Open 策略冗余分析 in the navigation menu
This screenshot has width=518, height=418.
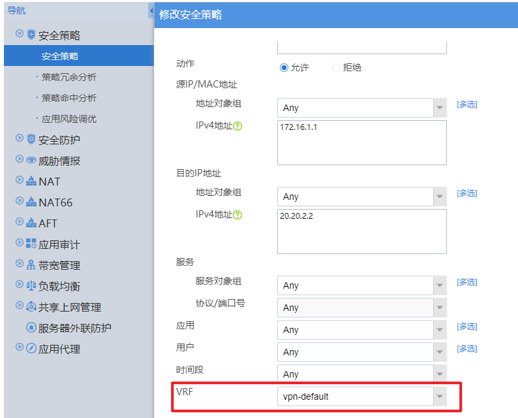69,77
